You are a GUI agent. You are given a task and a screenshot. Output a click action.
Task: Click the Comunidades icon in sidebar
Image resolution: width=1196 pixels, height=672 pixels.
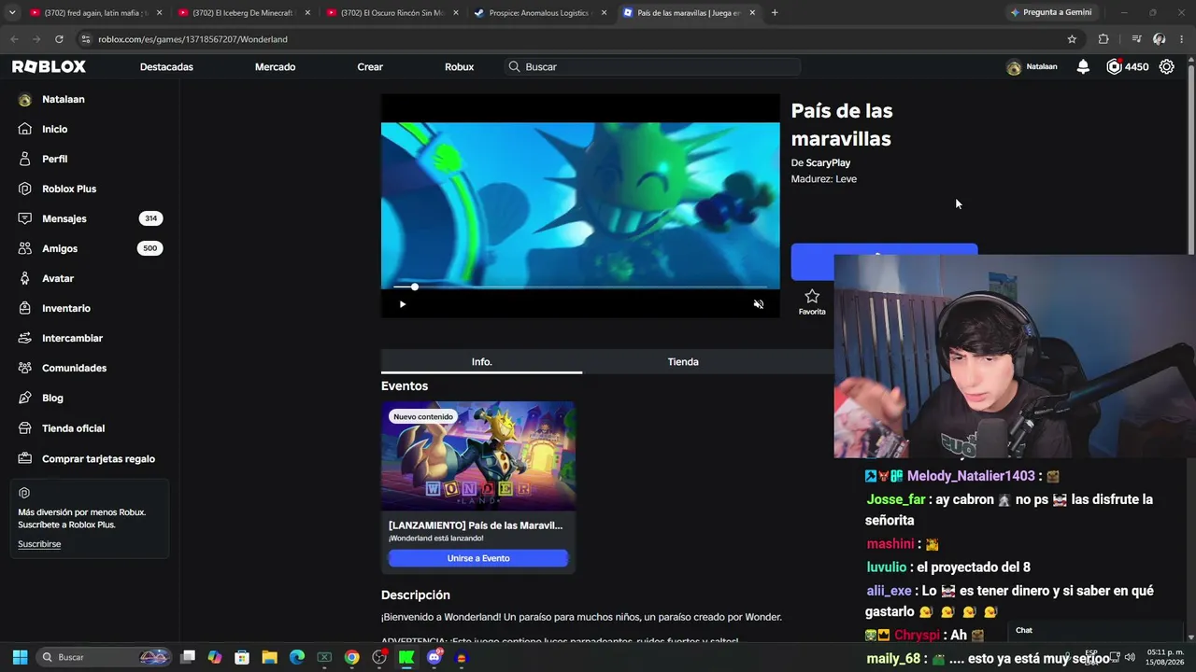(x=25, y=368)
